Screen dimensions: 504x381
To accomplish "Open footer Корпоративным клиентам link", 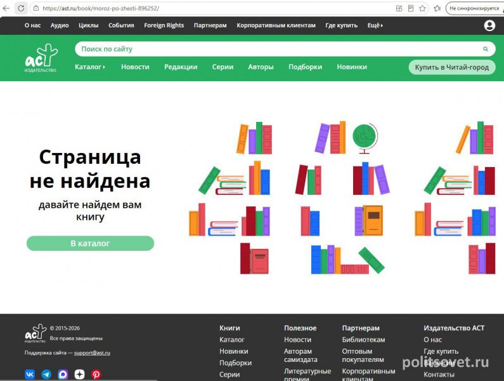I will [x=369, y=375].
